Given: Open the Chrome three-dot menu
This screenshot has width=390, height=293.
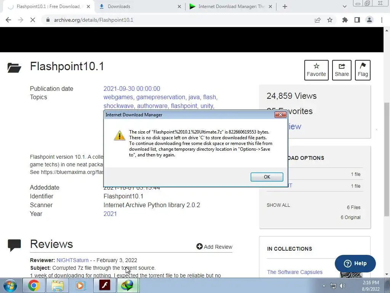Looking at the screenshot, I should point(382,20).
